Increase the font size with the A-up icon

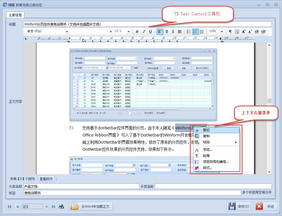(244, 32)
